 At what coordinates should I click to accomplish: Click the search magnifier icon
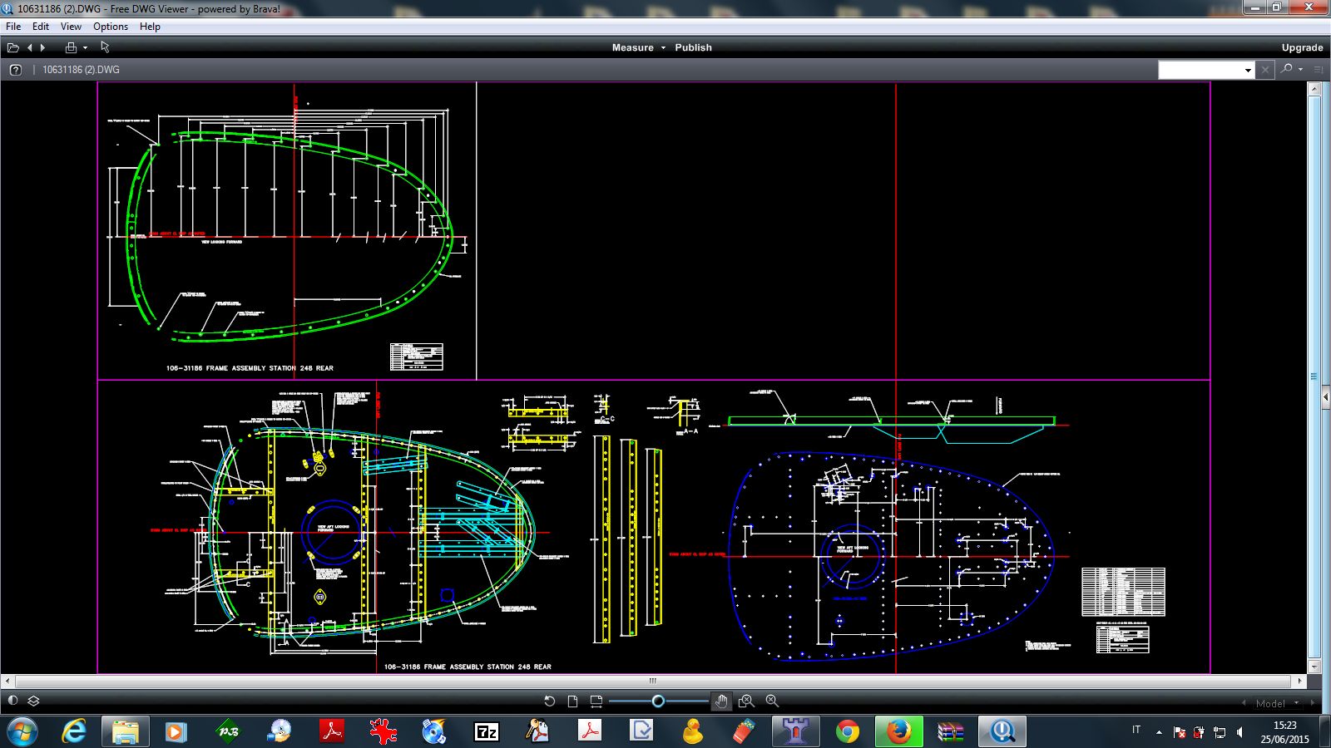click(x=1287, y=69)
